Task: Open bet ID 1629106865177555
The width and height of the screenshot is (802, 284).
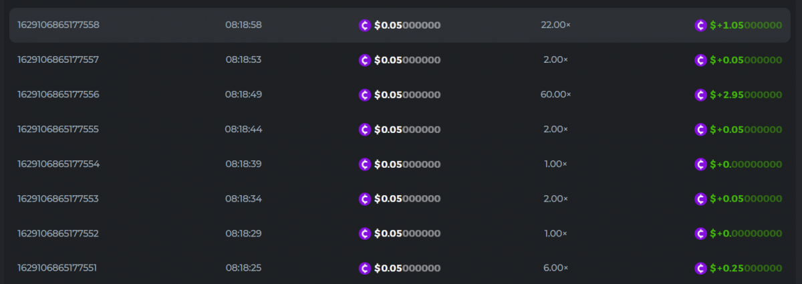Action: (x=58, y=130)
